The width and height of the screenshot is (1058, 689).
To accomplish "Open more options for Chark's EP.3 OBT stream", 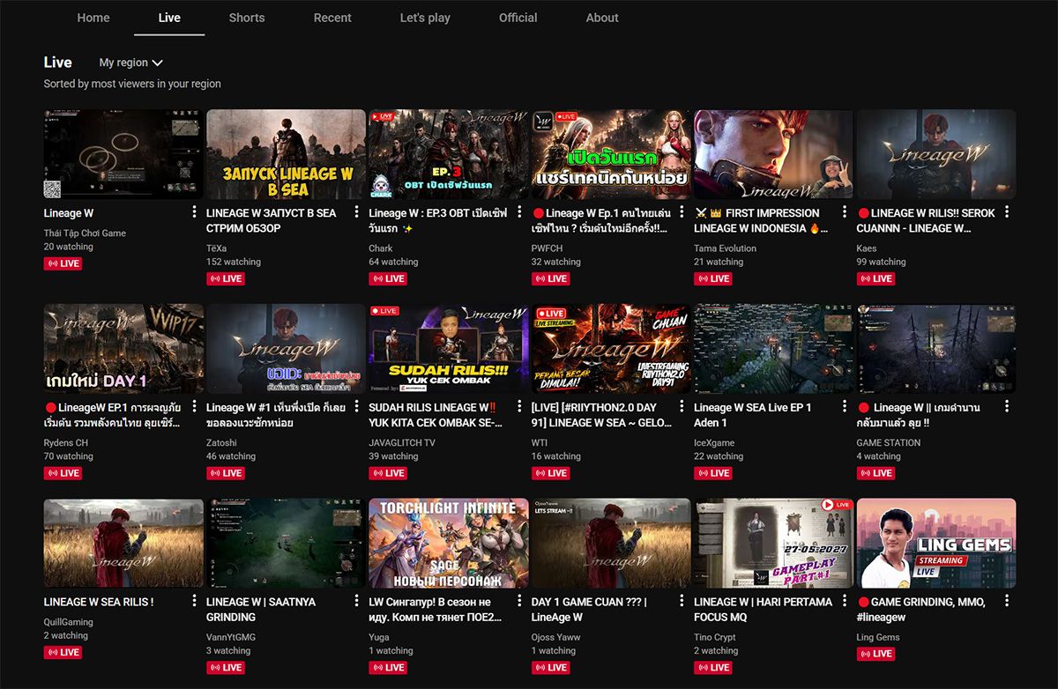I will point(519,213).
